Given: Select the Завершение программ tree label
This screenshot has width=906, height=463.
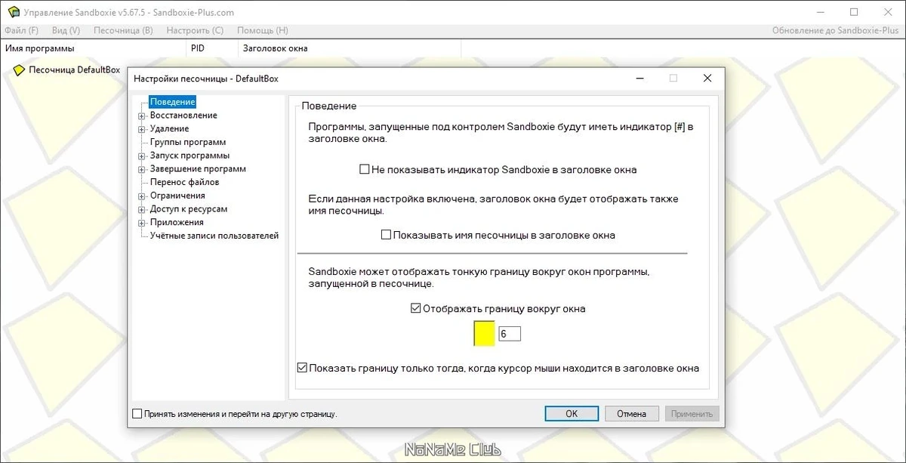Looking at the screenshot, I should pos(198,169).
